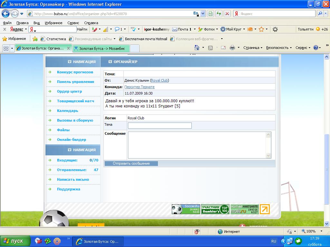The width and height of the screenshot is (330, 247).
Task: Click into the Тема input field
Action: click(160, 125)
